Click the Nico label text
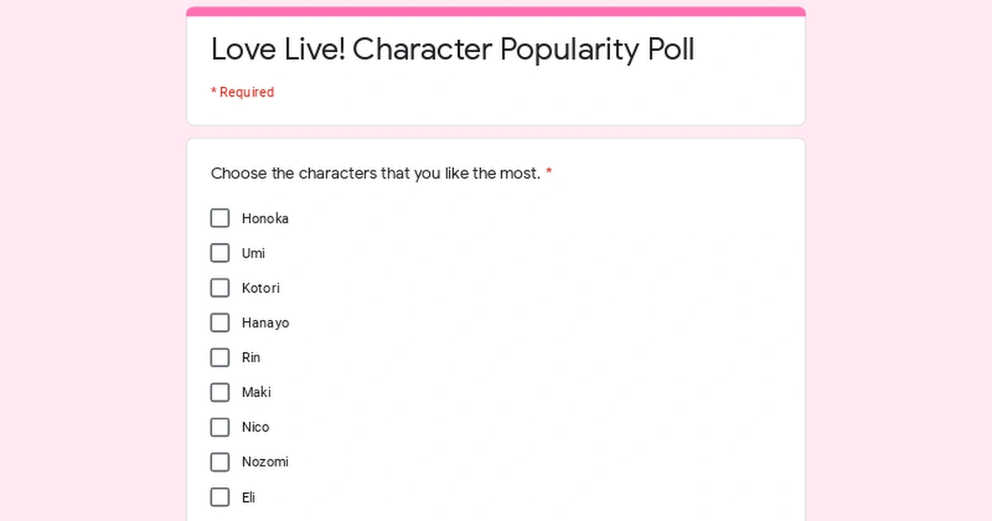Viewport: 992px width, 521px height. [x=255, y=427]
